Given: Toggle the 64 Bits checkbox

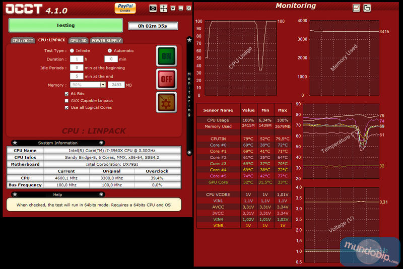Looking at the screenshot, I should pyautogui.click(x=66, y=94).
